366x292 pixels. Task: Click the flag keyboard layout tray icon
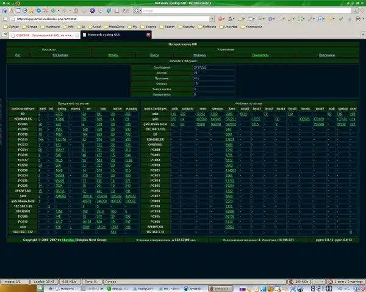coord(243,289)
